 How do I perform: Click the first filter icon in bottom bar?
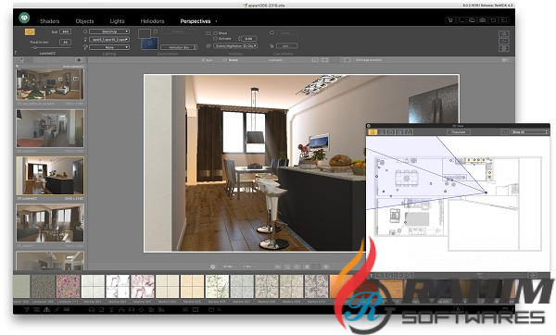tap(27, 309)
